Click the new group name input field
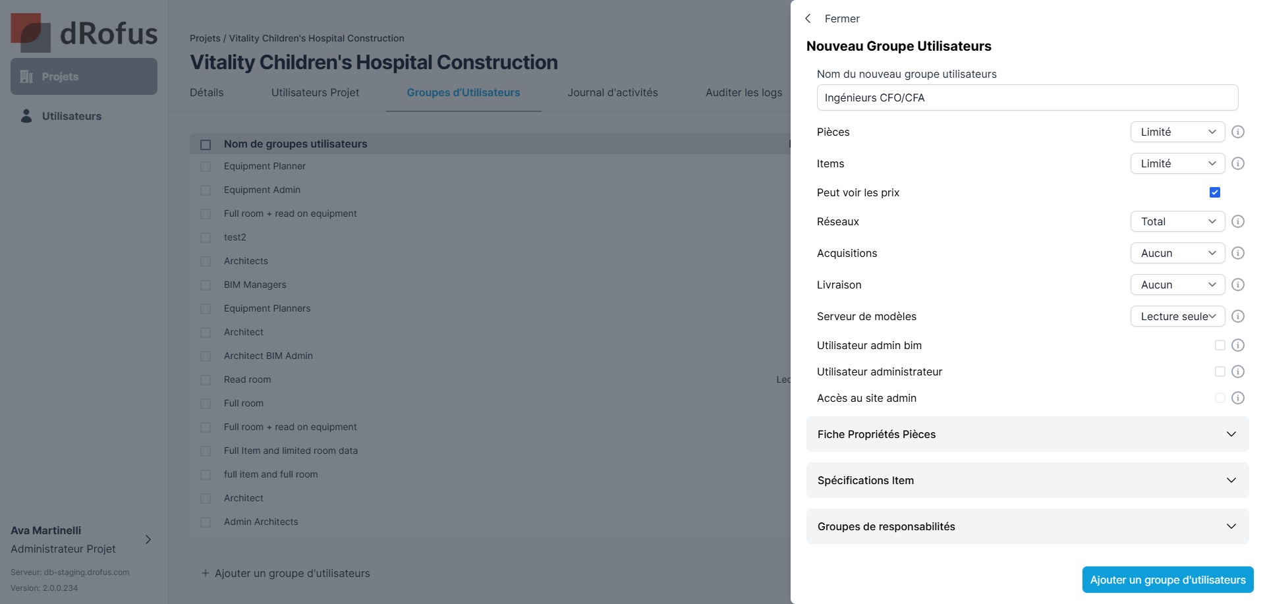 (1027, 97)
